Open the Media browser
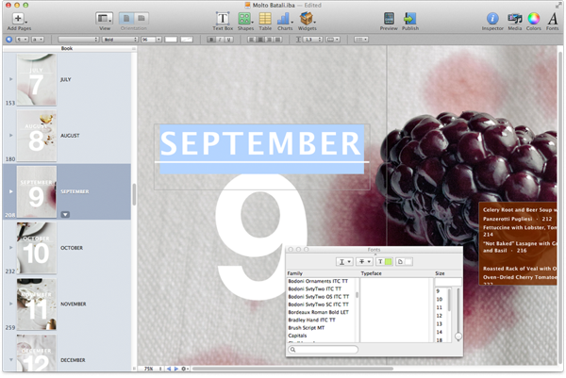Image resolution: width=566 pixels, height=378 pixels. coord(514,19)
